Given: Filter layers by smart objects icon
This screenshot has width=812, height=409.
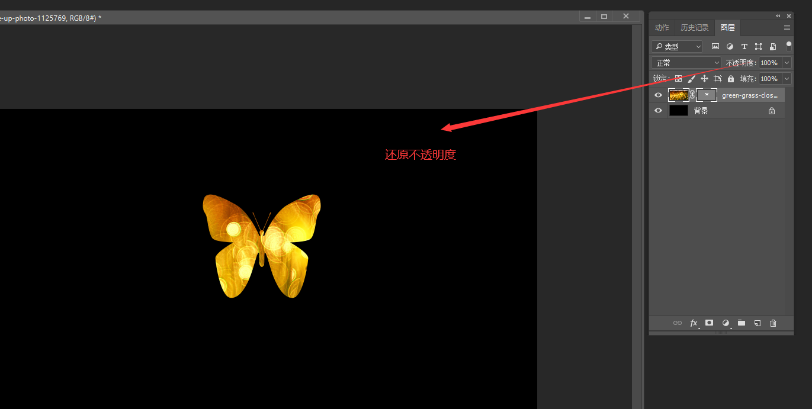Looking at the screenshot, I should pos(772,46).
